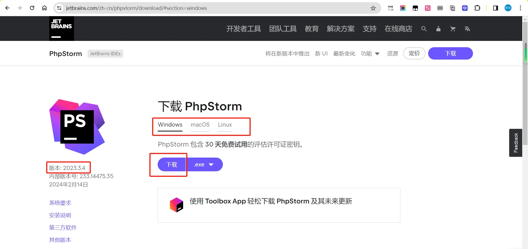Open the 资源 link

click(392, 54)
